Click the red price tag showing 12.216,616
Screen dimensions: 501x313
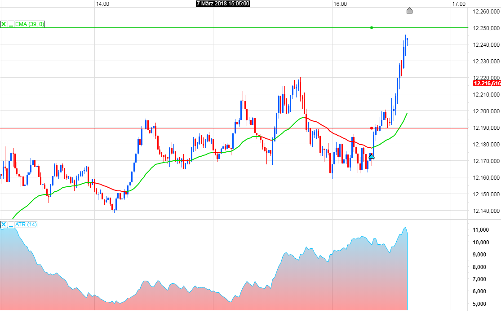pos(487,84)
